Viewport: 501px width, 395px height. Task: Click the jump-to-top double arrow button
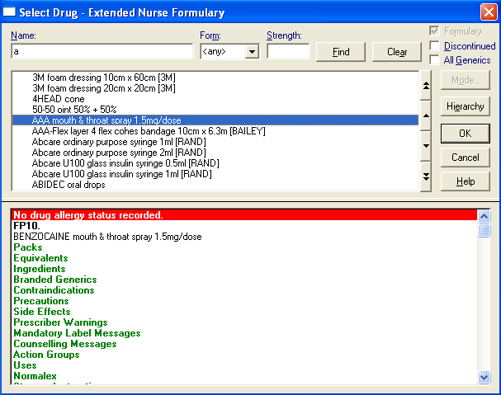point(426,85)
